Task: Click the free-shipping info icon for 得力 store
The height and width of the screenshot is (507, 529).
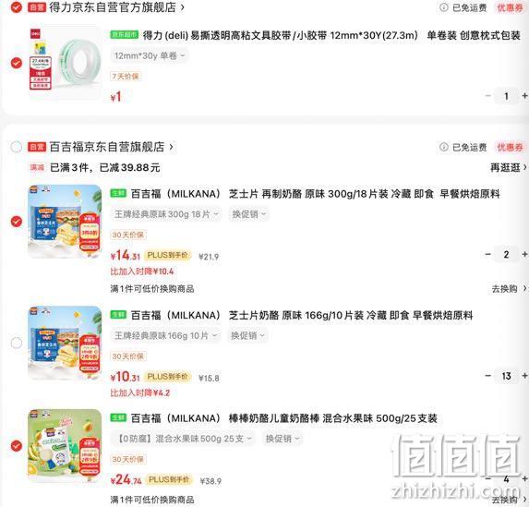Action: pyautogui.click(x=444, y=7)
